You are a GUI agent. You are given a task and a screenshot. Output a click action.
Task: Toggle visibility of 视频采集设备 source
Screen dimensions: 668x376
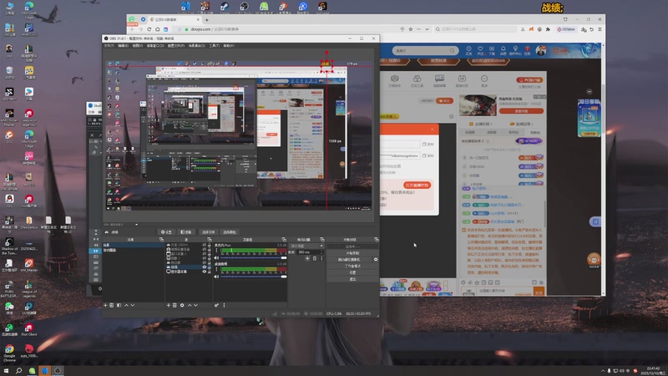(x=205, y=249)
